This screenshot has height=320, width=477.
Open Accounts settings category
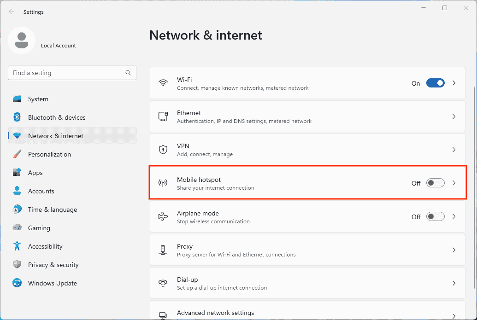coord(72,191)
